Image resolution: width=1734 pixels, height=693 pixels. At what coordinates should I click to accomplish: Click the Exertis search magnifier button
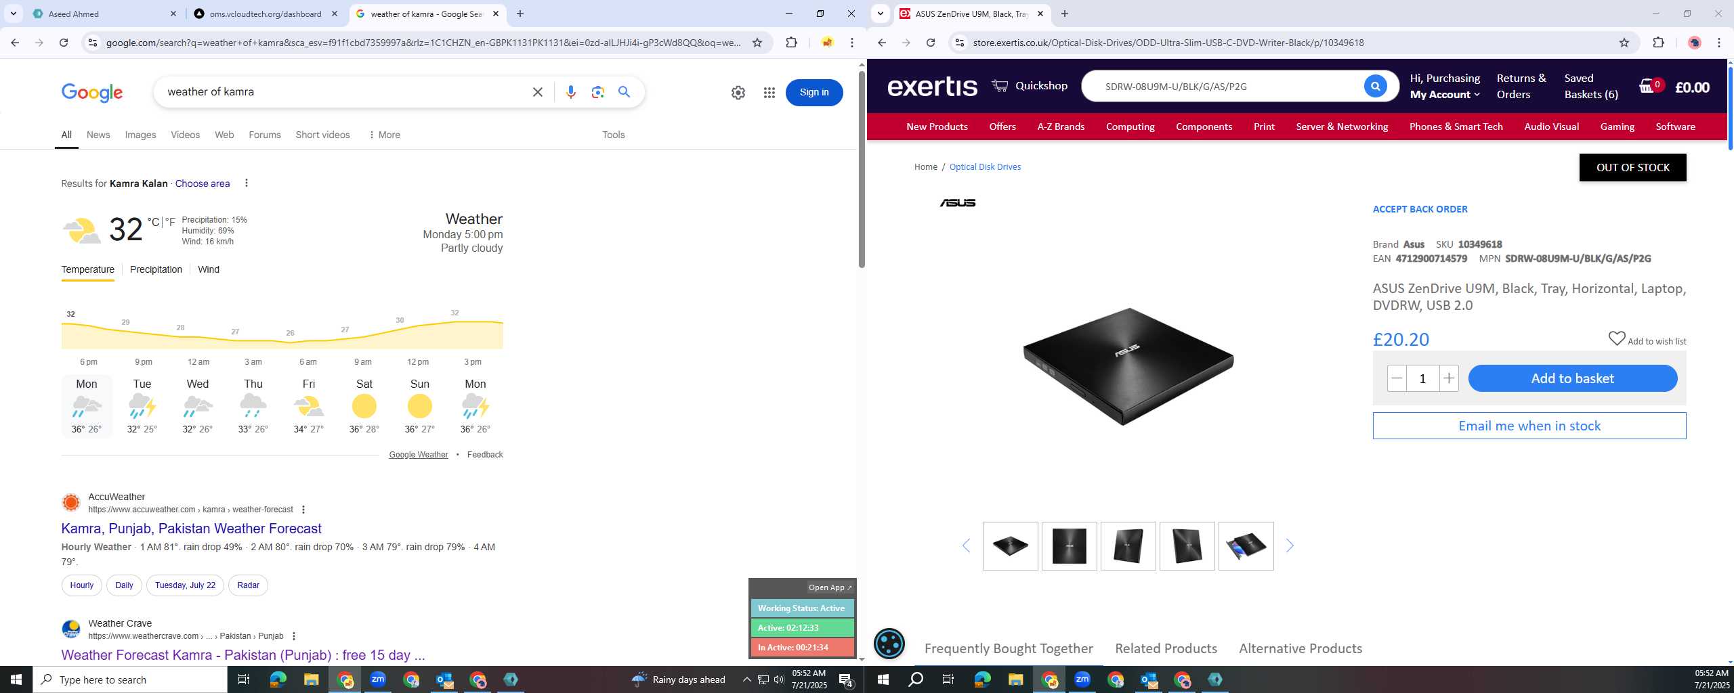(1375, 86)
